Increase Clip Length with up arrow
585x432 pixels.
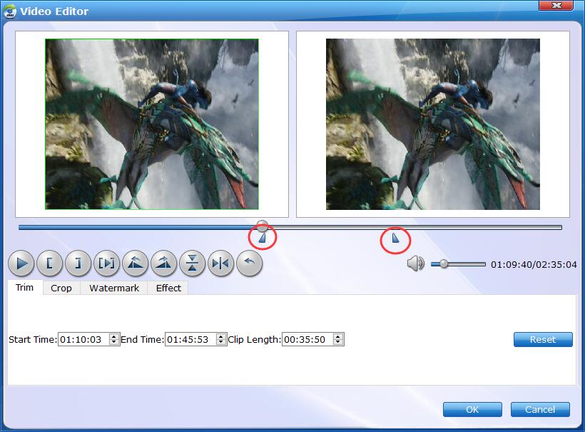click(338, 336)
